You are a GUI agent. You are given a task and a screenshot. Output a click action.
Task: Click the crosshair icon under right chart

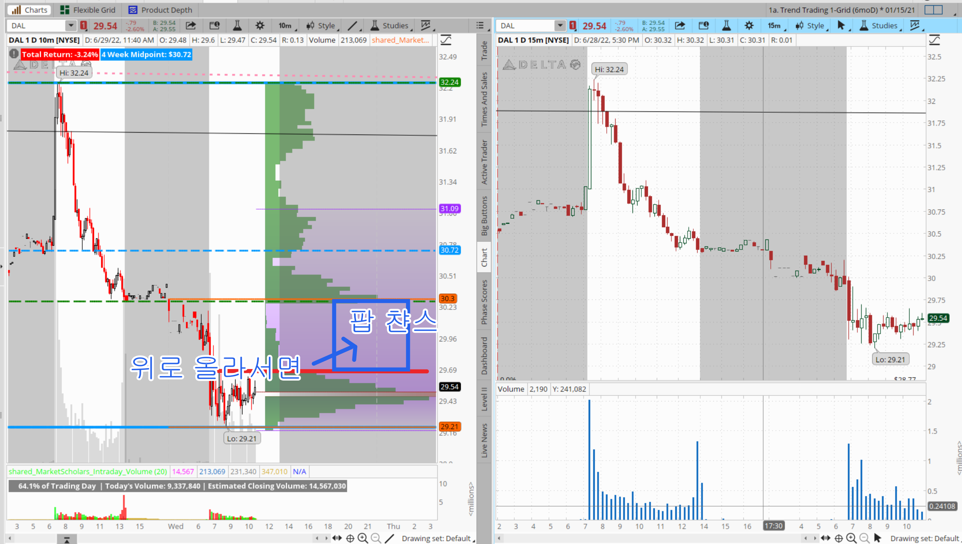839,538
